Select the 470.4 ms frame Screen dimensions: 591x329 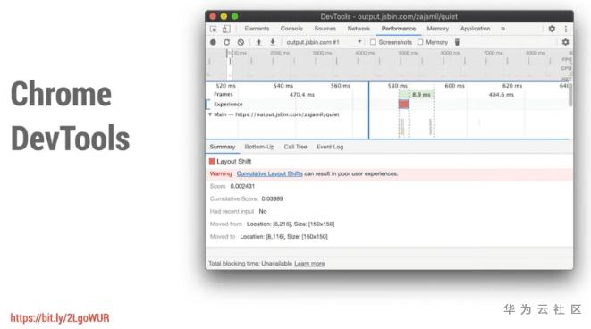point(302,95)
